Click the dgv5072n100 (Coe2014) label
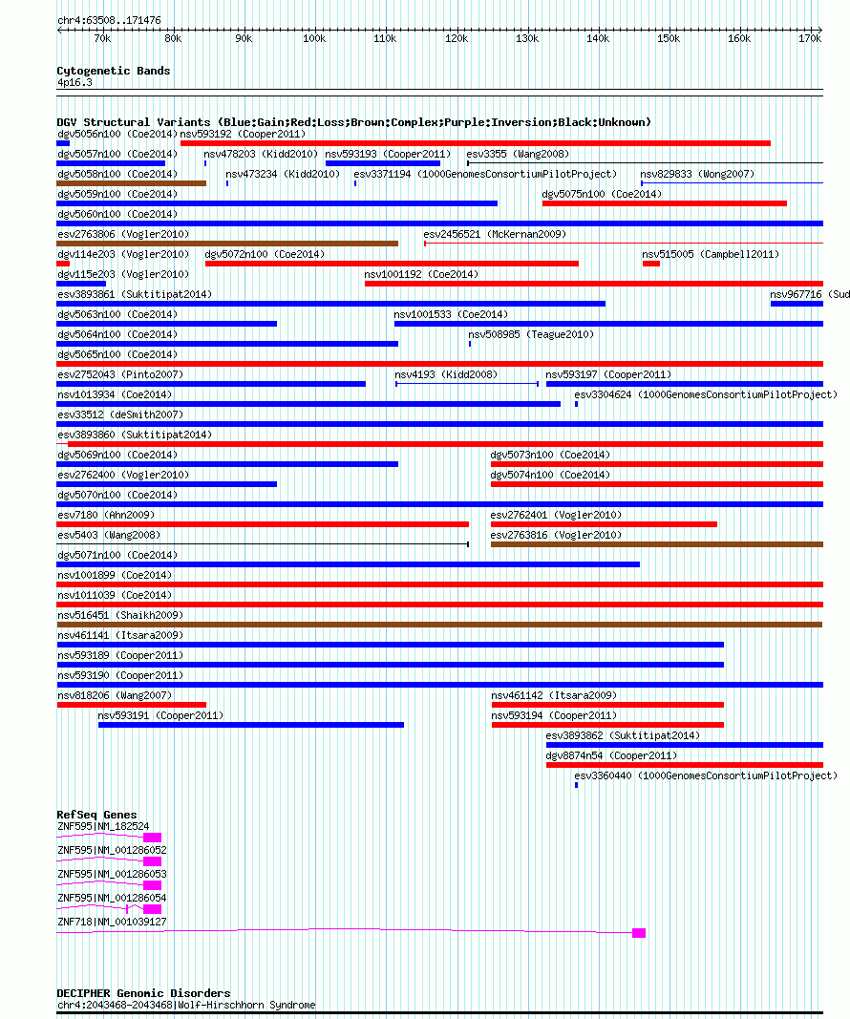850x1019 pixels. [265, 255]
